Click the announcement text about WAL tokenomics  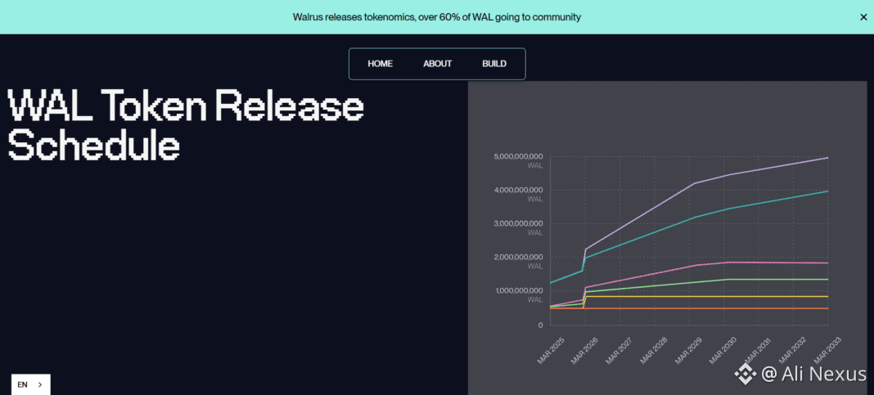click(x=437, y=17)
